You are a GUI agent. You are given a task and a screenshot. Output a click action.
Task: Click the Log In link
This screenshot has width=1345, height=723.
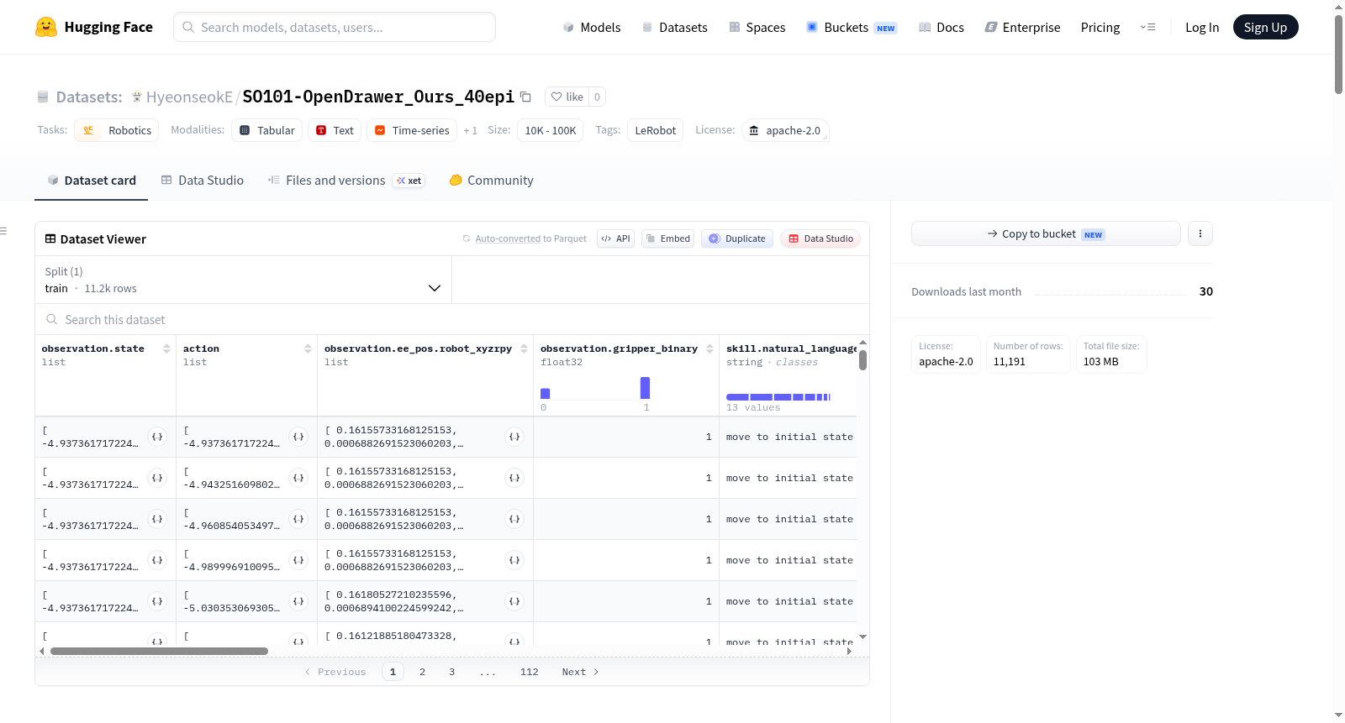[x=1202, y=27]
